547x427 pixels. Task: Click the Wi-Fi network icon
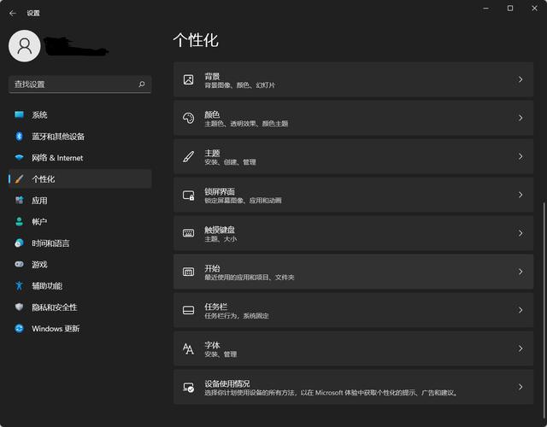(x=19, y=157)
